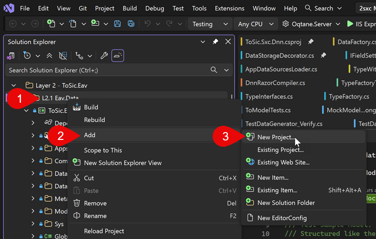
Task: Choose New EditorConfig
Action: tap(304, 218)
